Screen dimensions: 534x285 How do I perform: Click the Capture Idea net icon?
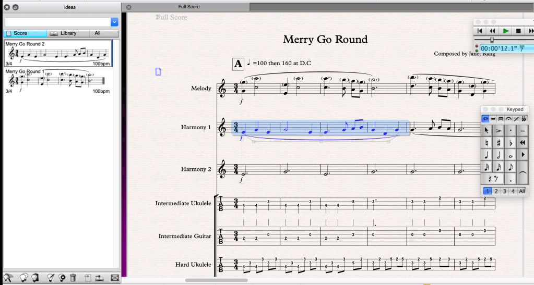pyautogui.click(x=8, y=278)
